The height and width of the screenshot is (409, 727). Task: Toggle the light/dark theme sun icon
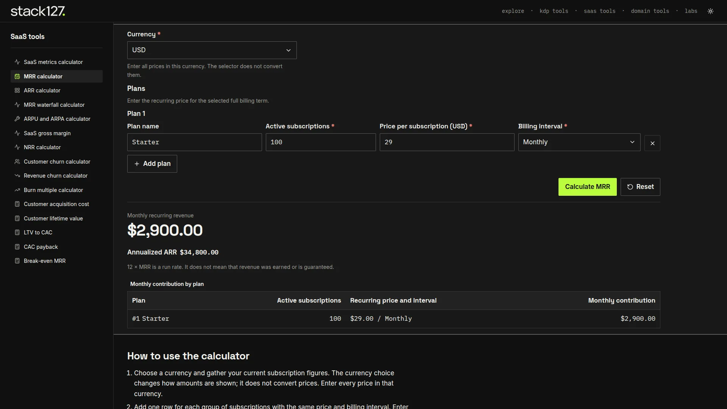pyautogui.click(x=710, y=11)
